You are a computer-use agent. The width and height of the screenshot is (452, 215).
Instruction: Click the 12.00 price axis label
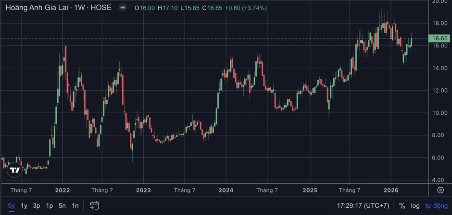tap(439, 90)
